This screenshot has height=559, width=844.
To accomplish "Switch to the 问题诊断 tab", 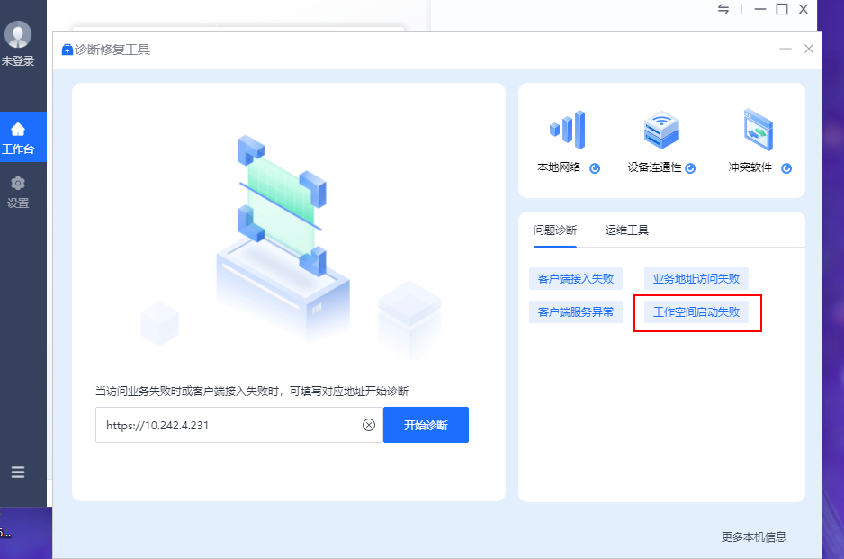I will 555,230.
